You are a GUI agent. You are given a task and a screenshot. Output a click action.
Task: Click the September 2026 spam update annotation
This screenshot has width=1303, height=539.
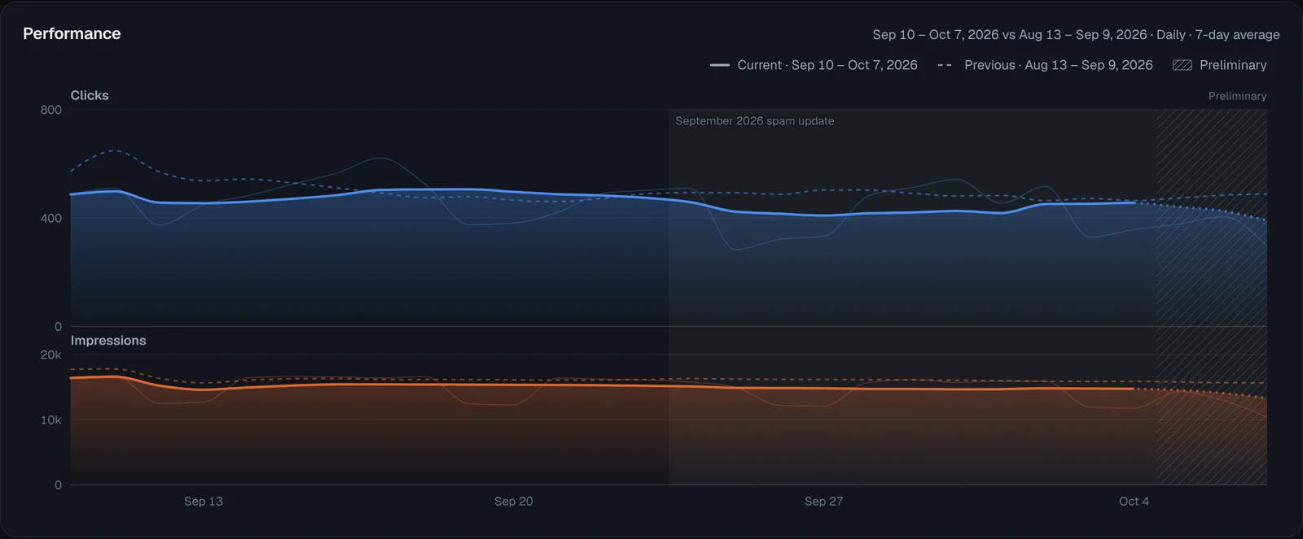(755, 121)
